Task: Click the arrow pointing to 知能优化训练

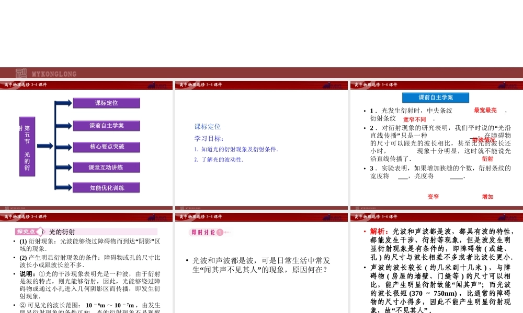Action: (63, 188)
